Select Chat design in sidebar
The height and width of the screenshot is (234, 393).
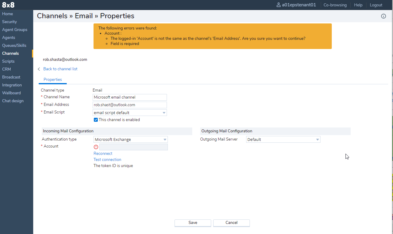pyautogui.click(x=13, y=101)
